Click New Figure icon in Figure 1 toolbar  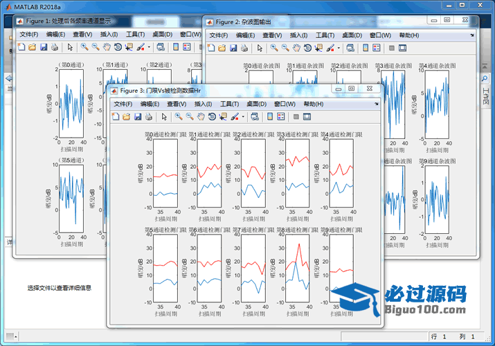point(21,47)
